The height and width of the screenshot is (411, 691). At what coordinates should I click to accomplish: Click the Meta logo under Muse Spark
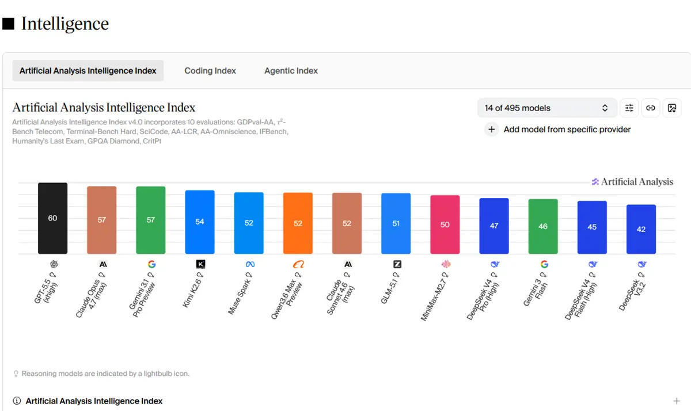coord(249,264)
